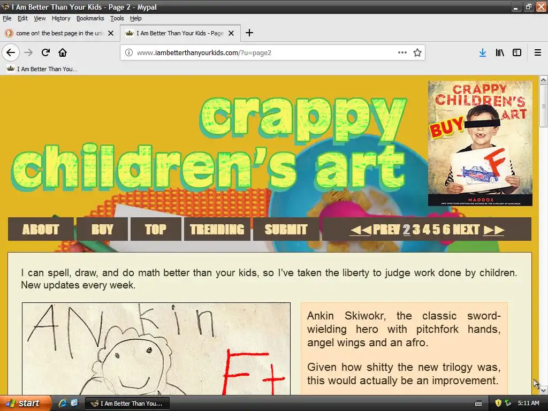The image size is (548, 411).
Task: Open the History menu
Action: [x=61, y=18]
